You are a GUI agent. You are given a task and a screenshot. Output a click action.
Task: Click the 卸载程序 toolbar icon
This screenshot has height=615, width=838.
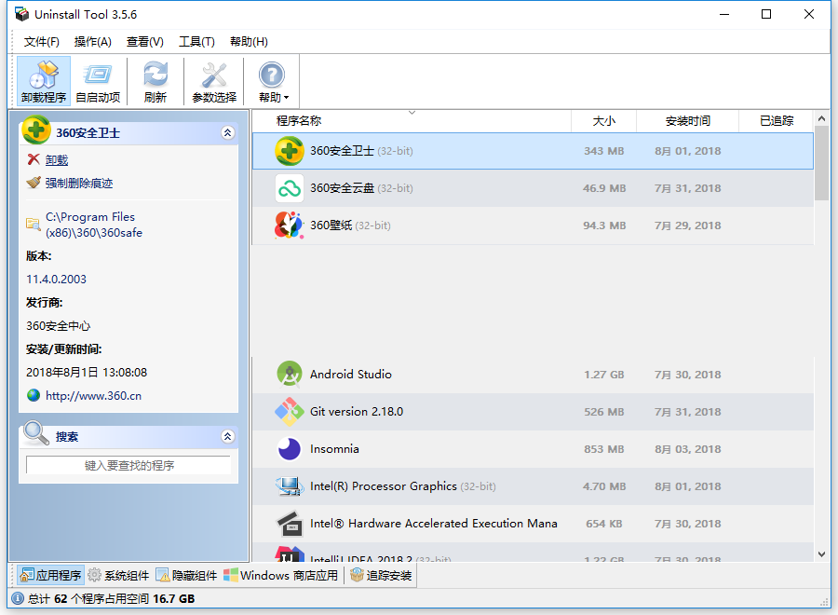pyautogui.click(x=43, y=75)
